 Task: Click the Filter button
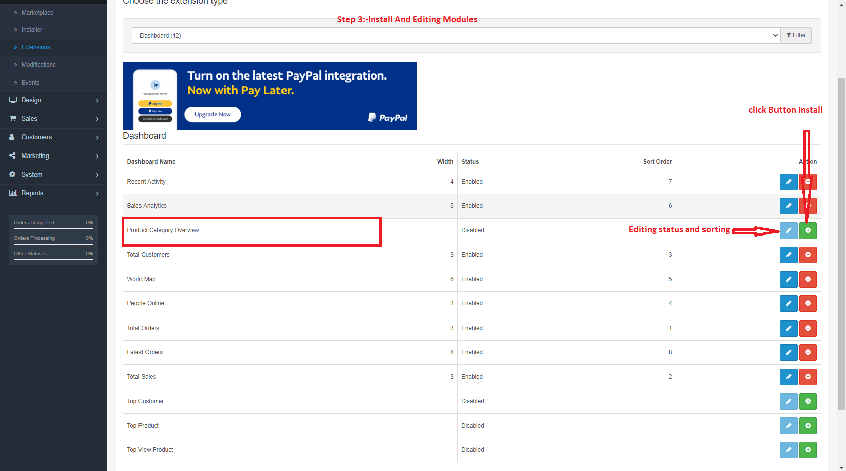click(x=796, y=35)
